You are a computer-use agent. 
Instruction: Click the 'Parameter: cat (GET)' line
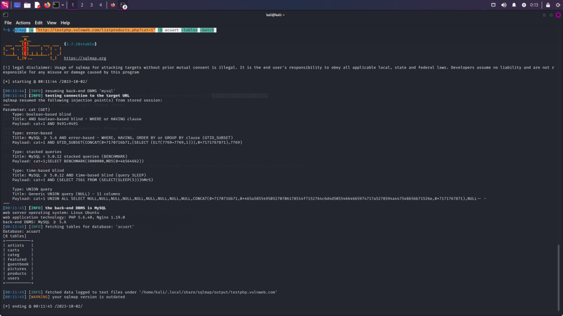point(26,110)
